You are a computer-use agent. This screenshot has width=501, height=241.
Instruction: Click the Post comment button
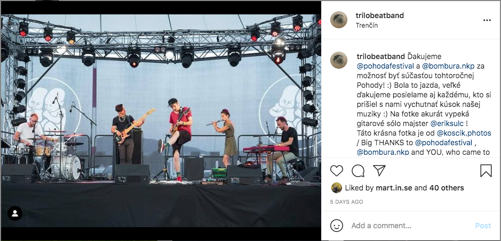(x=483, y=226)
